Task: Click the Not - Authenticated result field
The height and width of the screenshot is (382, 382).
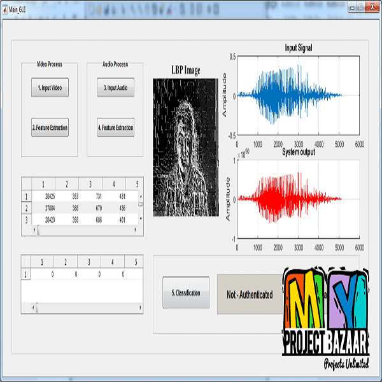Action: pos(250,295)
